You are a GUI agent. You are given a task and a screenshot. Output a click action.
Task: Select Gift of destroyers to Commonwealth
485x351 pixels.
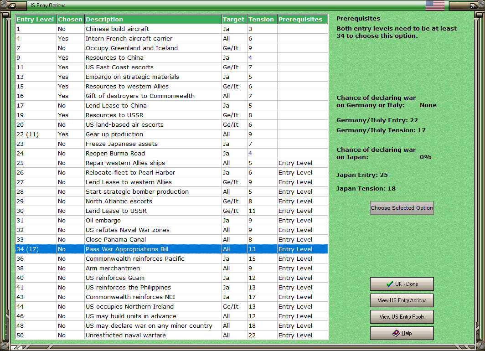point(172,96)
